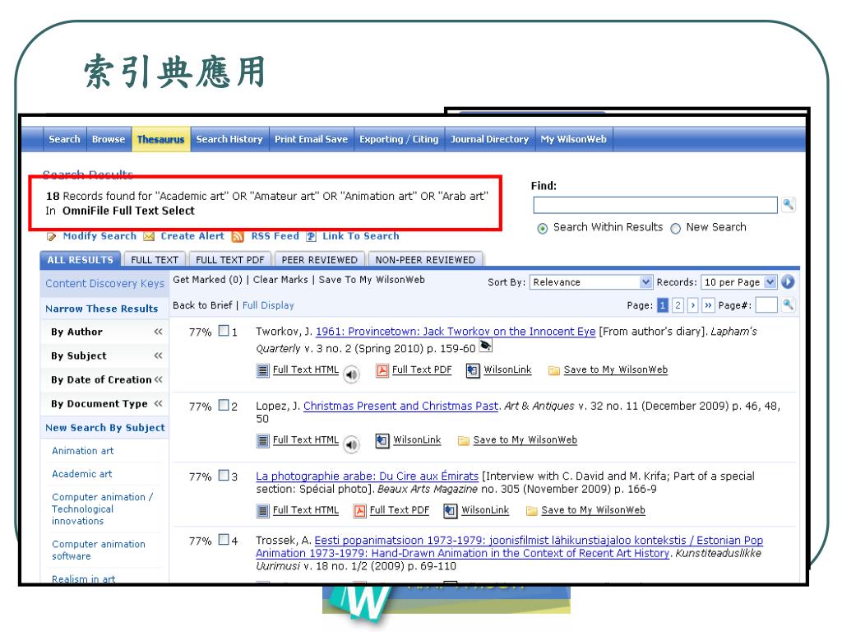Open the Search menu tab
842x632 pixels.
tap(64, 139)
